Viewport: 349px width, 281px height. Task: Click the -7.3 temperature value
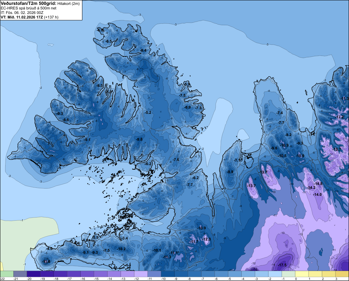(198, 108)
